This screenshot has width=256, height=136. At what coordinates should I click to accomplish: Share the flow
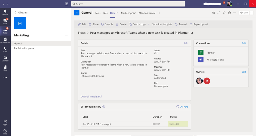click(94, 24)
